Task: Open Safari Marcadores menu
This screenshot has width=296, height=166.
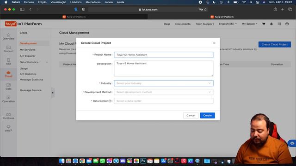Action: [x=93, y=2]
